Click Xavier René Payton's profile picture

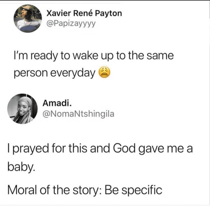pos(28,18)
